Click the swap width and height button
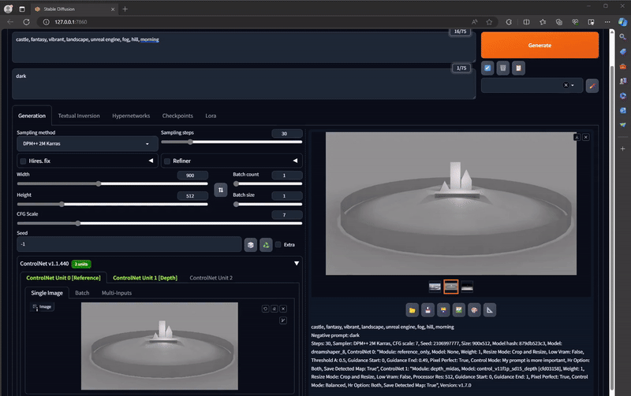Viewport: 631px width, 396px height. tap(221, 190)
